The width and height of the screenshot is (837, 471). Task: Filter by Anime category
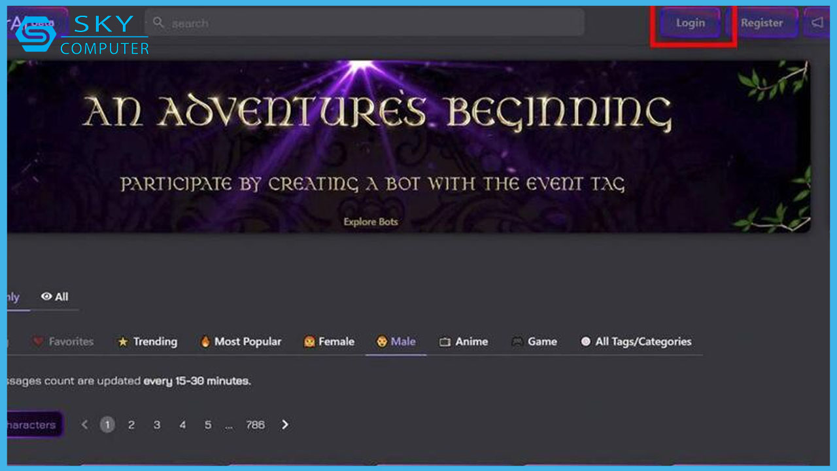pyautogui.click(x=464, y=341)
